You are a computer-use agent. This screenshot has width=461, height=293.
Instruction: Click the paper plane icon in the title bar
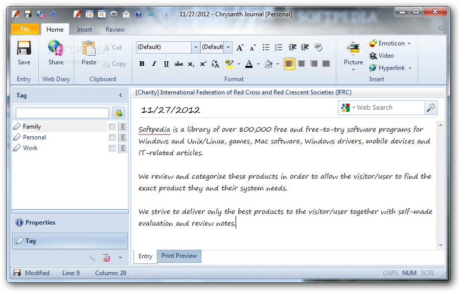pos(150,14)
